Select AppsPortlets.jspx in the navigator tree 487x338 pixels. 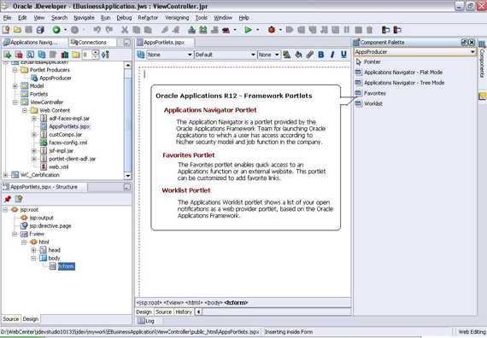69,126
